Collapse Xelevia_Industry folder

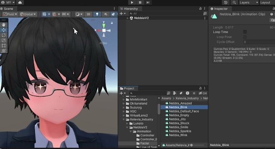(124, 120)
